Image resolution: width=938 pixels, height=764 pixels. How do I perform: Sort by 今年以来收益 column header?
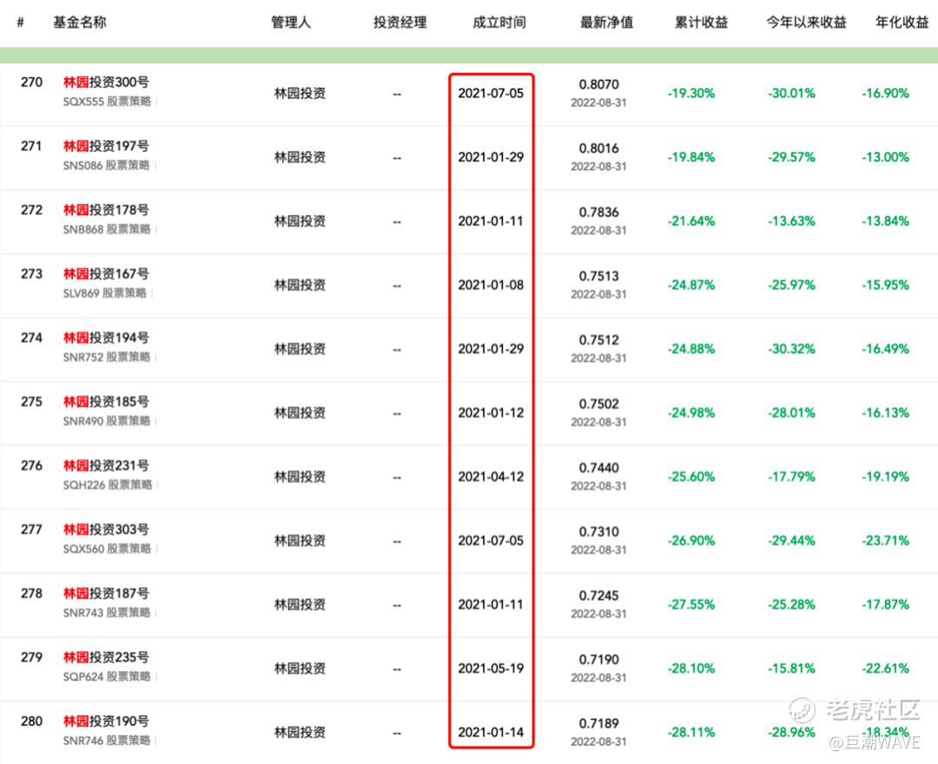(x=806, y=23)
